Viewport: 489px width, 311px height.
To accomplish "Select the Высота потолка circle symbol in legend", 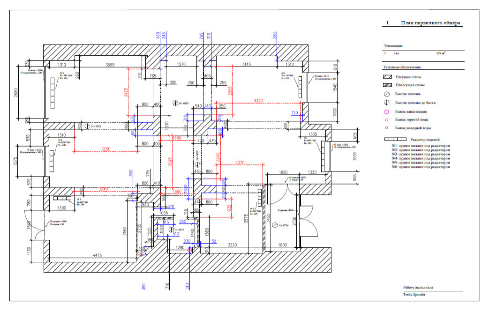I will (x=387, y=94).
